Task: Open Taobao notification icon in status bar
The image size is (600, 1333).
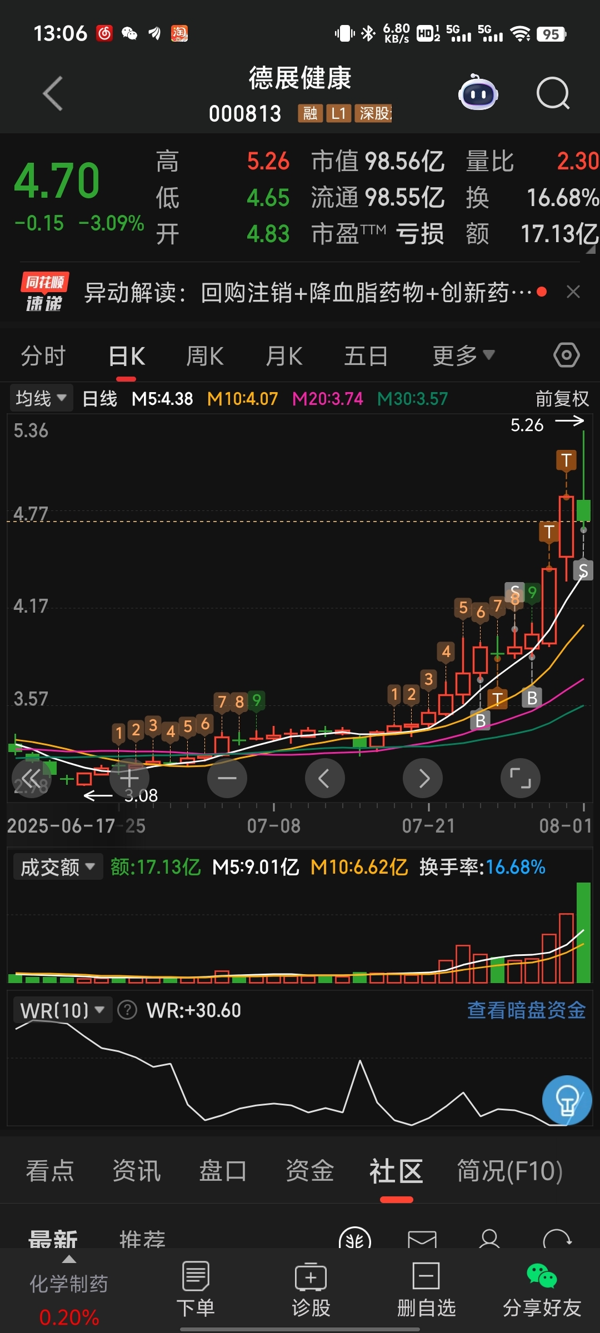Action: (x=179, y=34)
